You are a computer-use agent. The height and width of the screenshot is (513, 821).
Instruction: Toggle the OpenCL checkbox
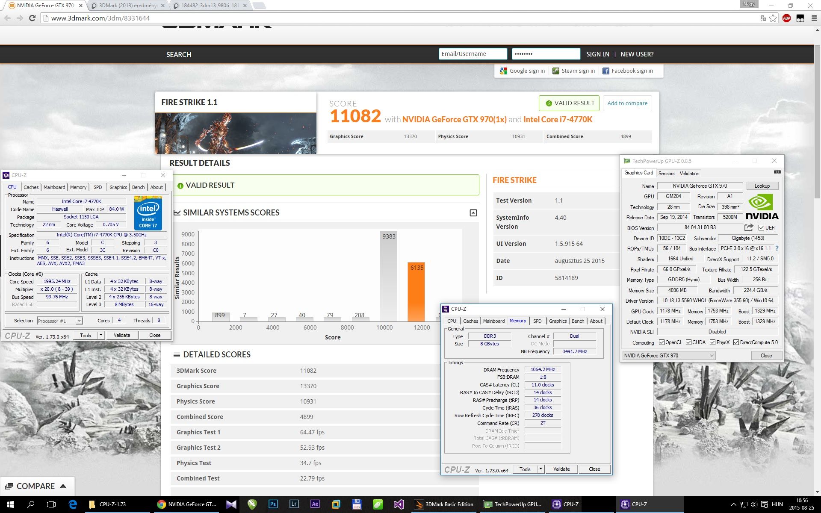click(662, 342)
